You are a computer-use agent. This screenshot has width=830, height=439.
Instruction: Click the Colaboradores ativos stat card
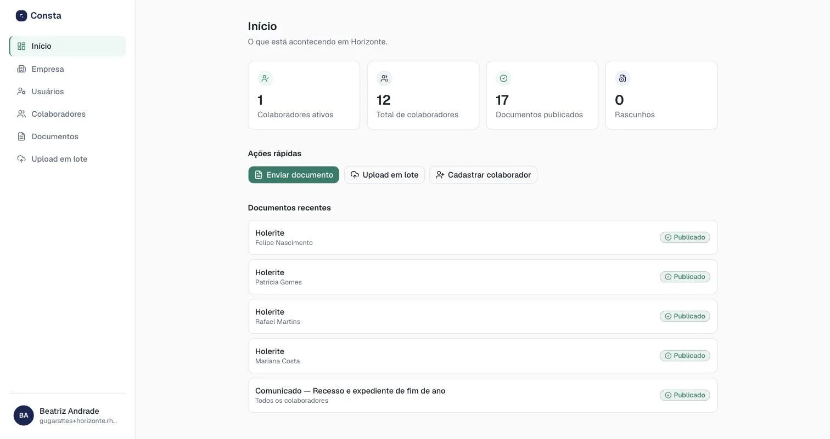304,95
